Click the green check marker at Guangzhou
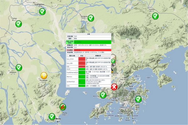 [42, 12]
